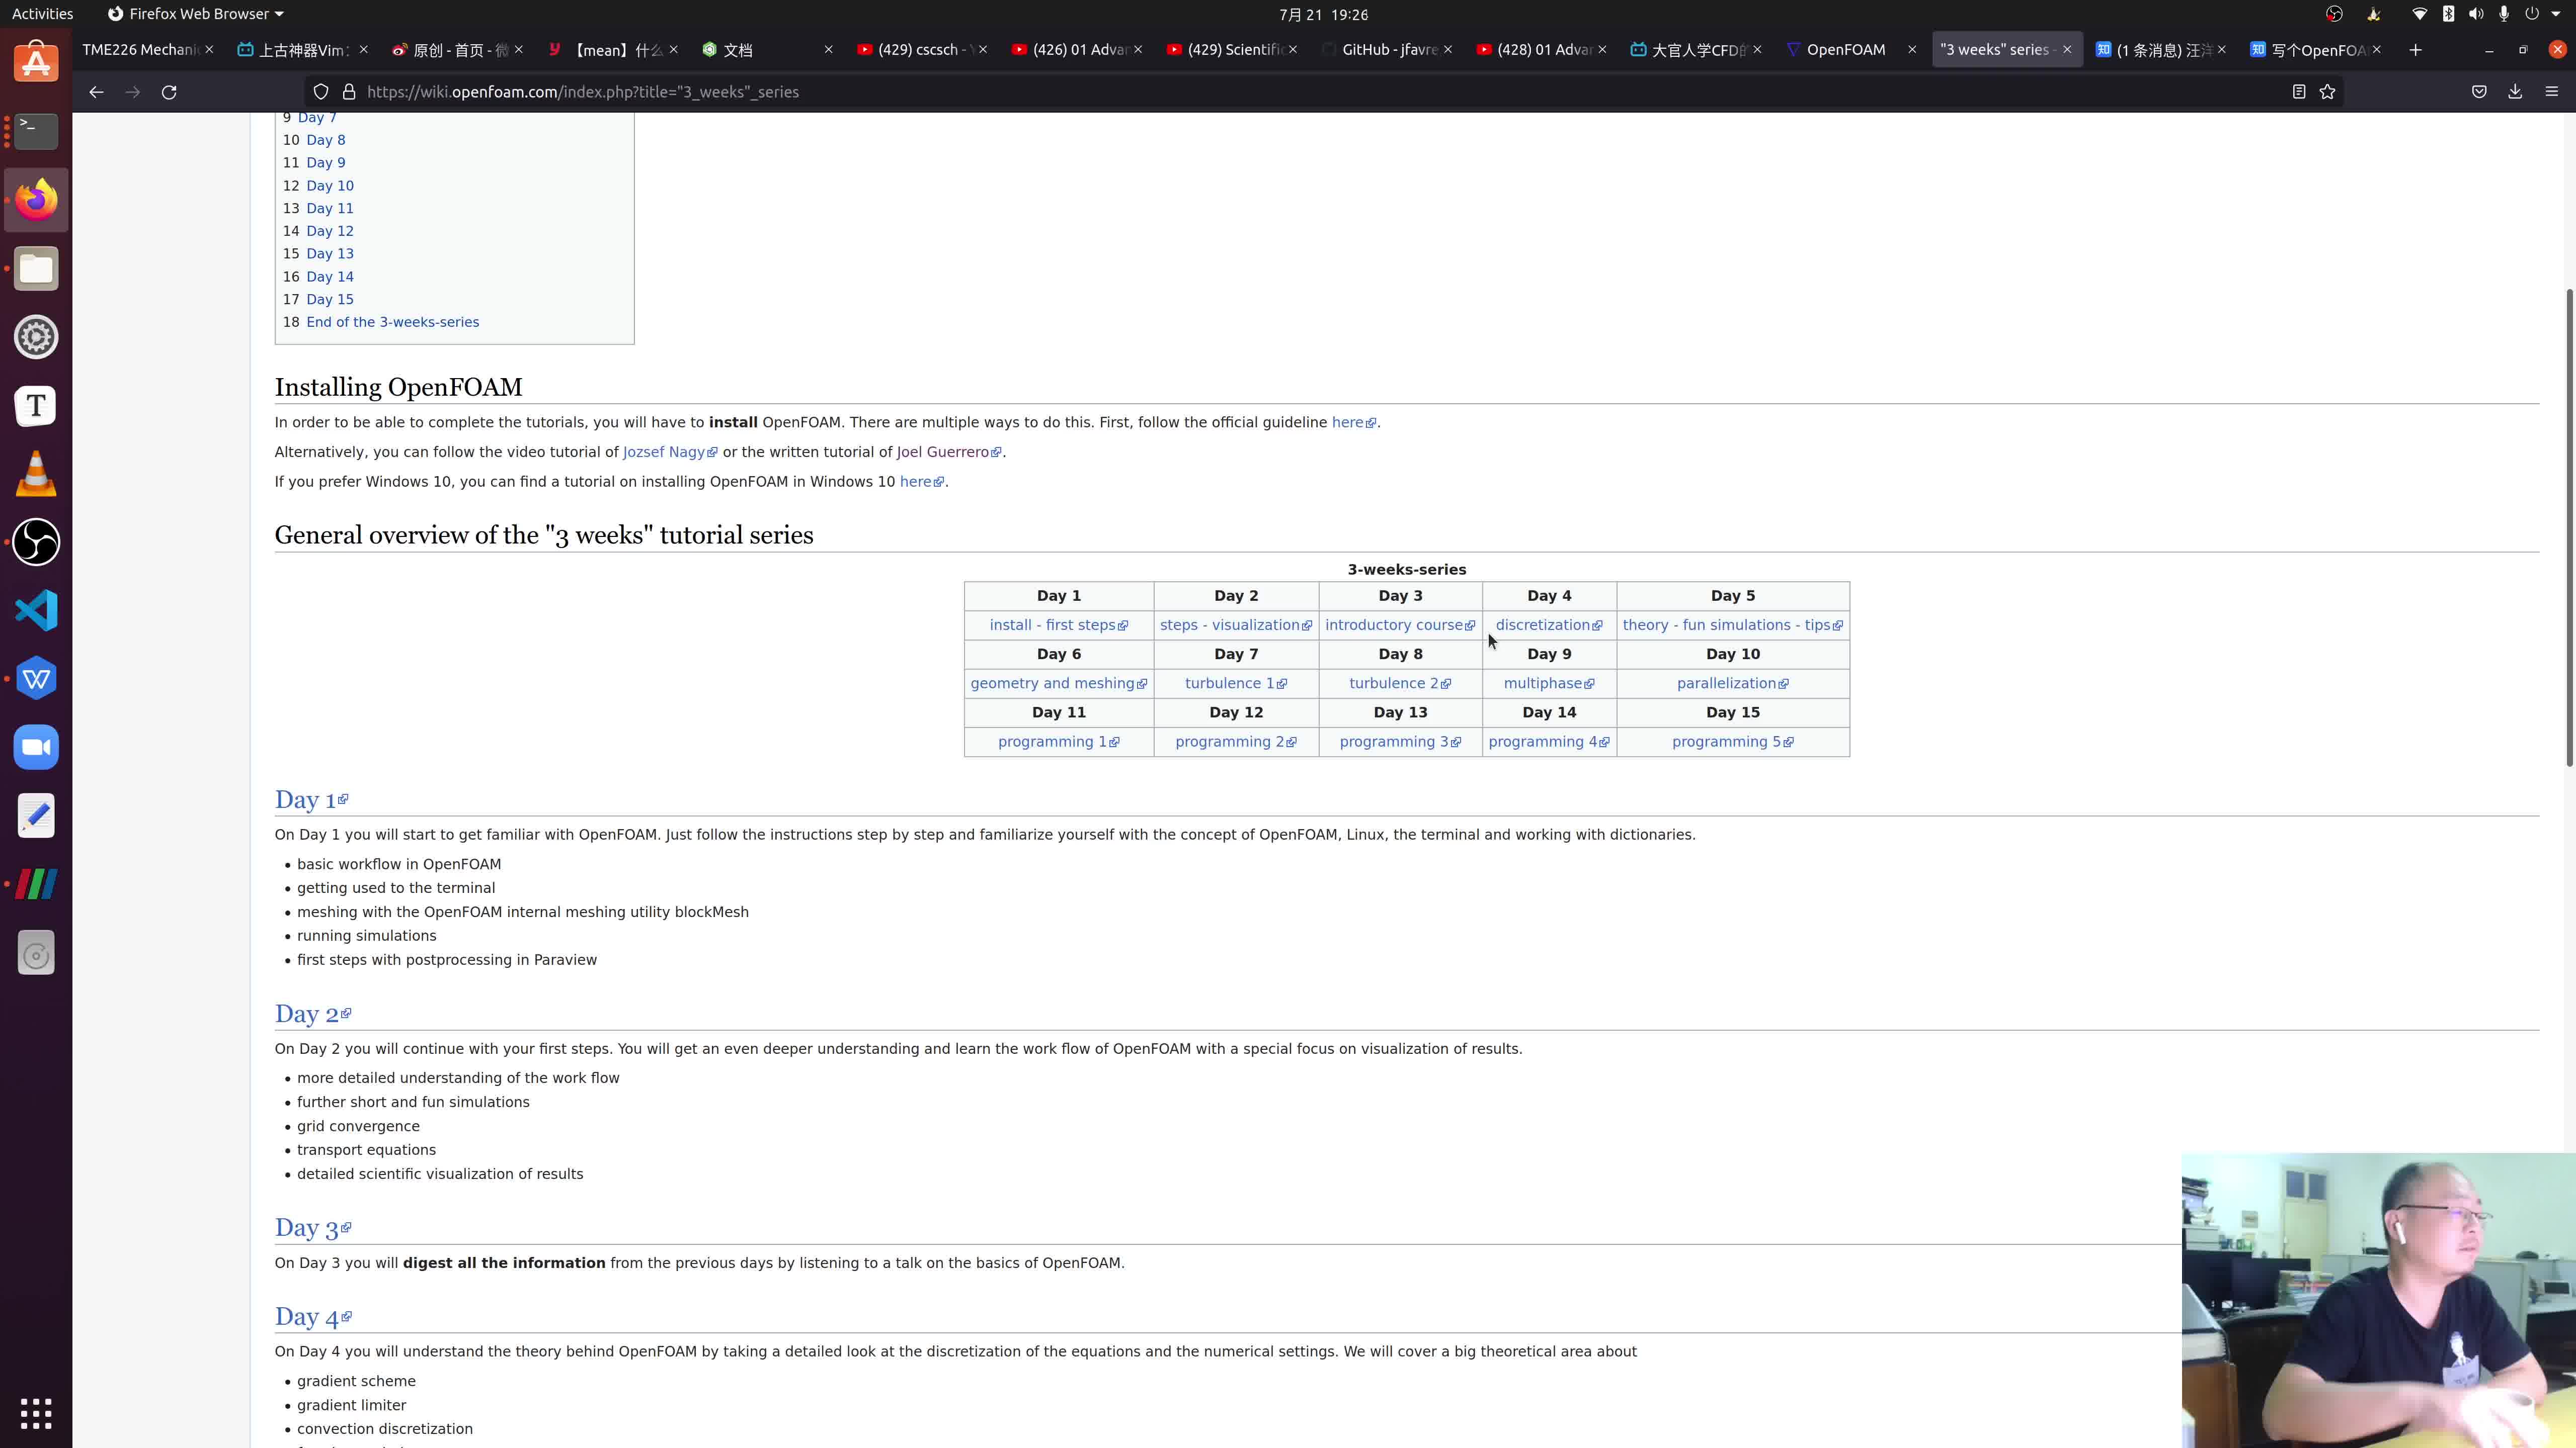
Task: Toggle reader view icon in the address bar
Action: [2299, 92]
